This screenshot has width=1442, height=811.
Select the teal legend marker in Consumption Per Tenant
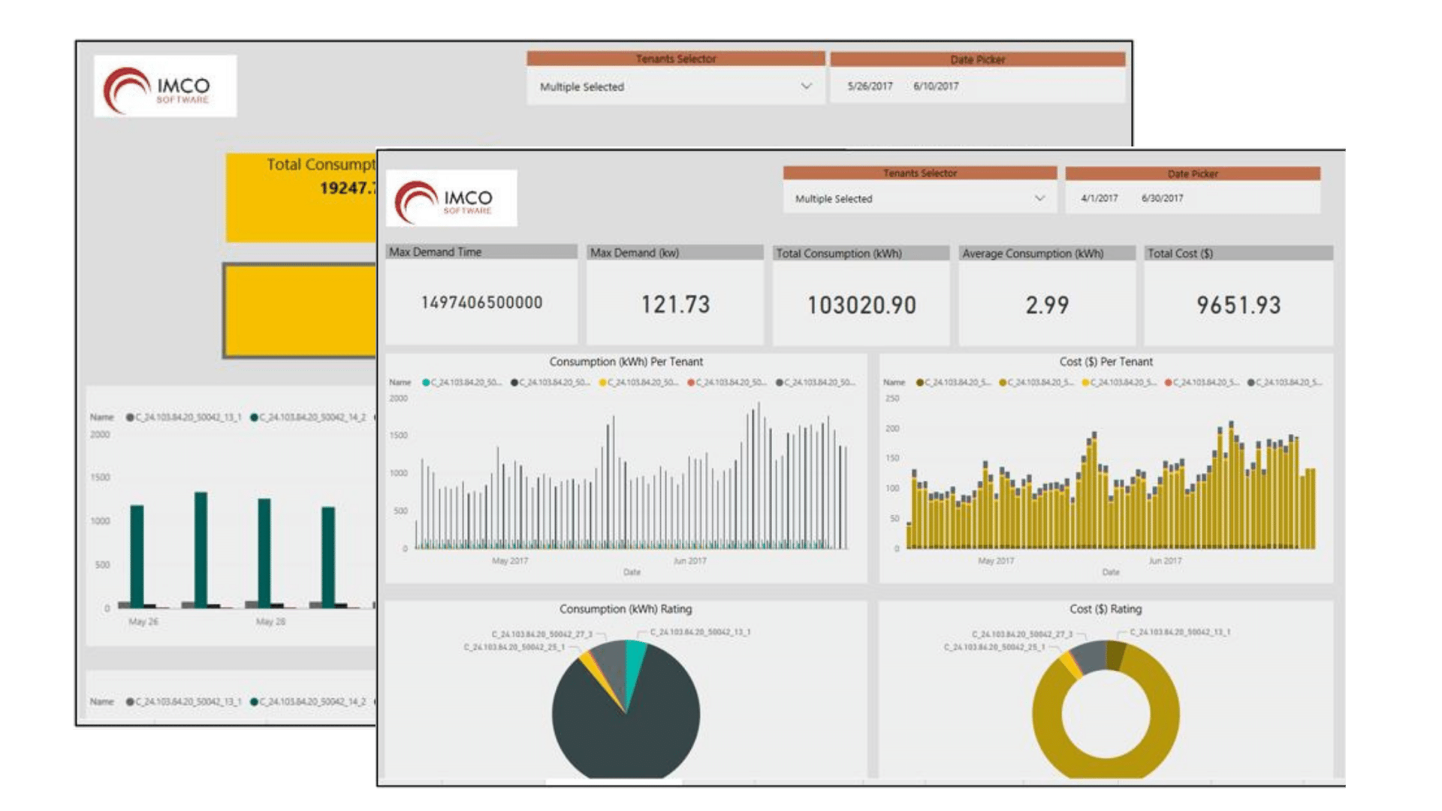pos(426,382)
